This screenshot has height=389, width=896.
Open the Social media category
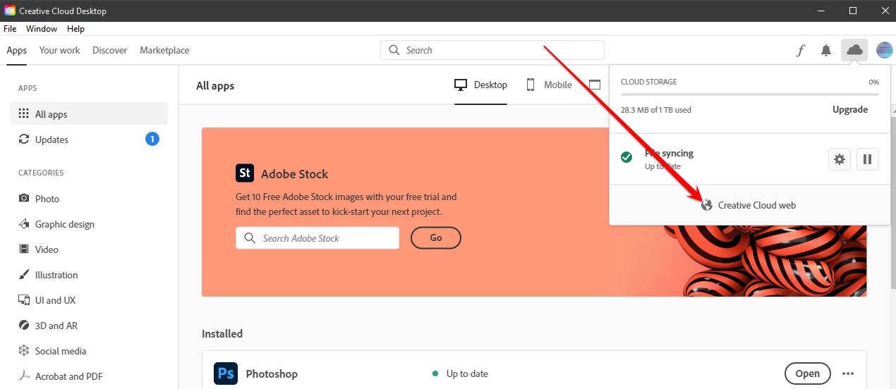pos(89,351)
